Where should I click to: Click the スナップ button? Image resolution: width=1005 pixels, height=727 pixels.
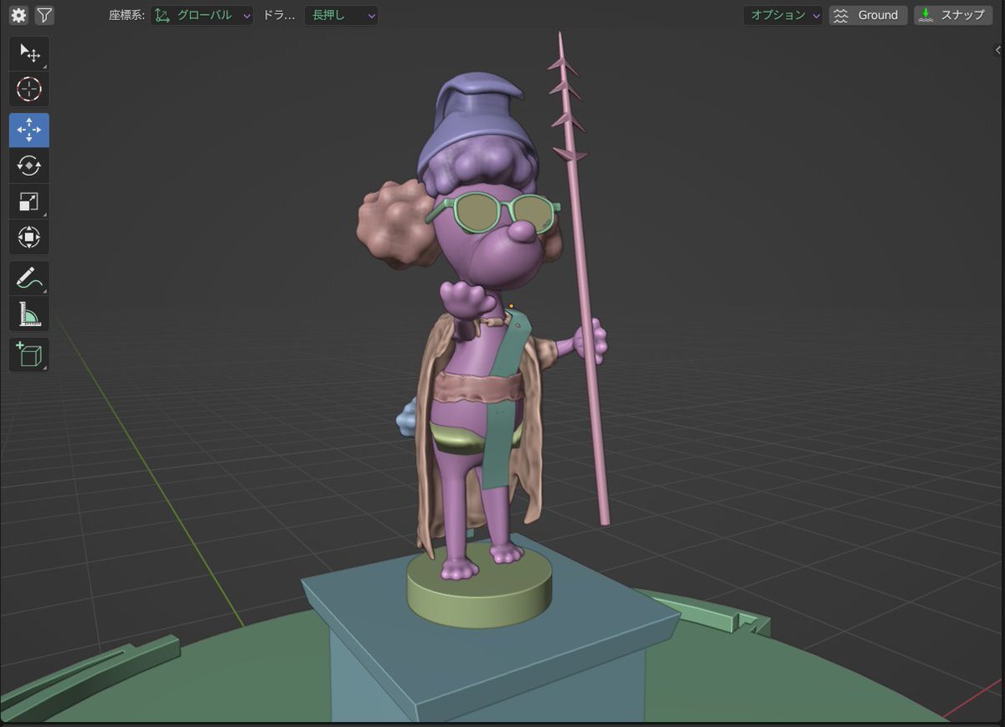pyautogui.click(x=953, y=15)
